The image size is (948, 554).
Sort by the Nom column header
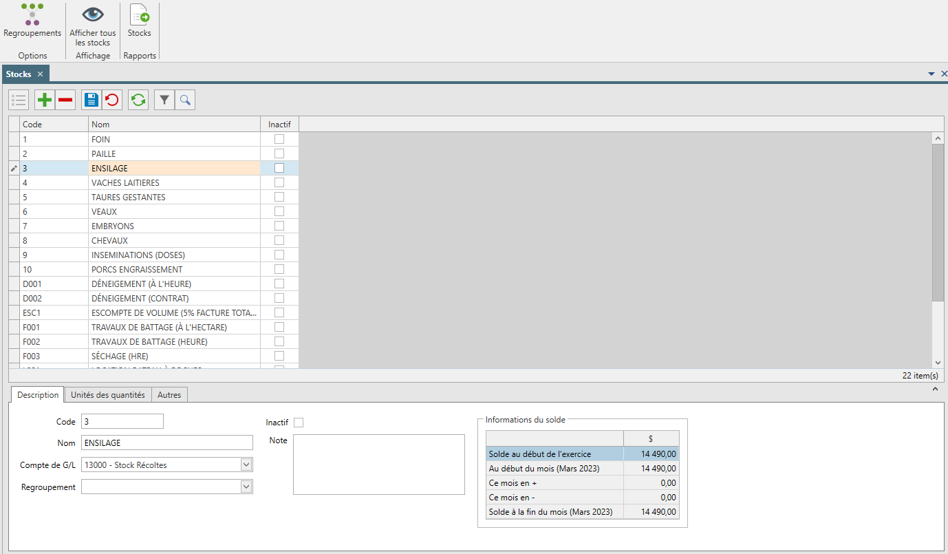175,125
